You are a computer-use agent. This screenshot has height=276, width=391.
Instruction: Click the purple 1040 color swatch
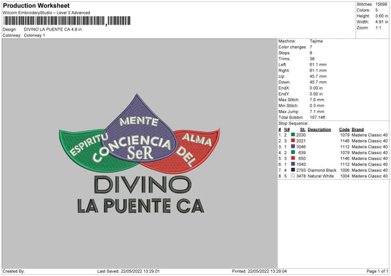pos(293,164)
